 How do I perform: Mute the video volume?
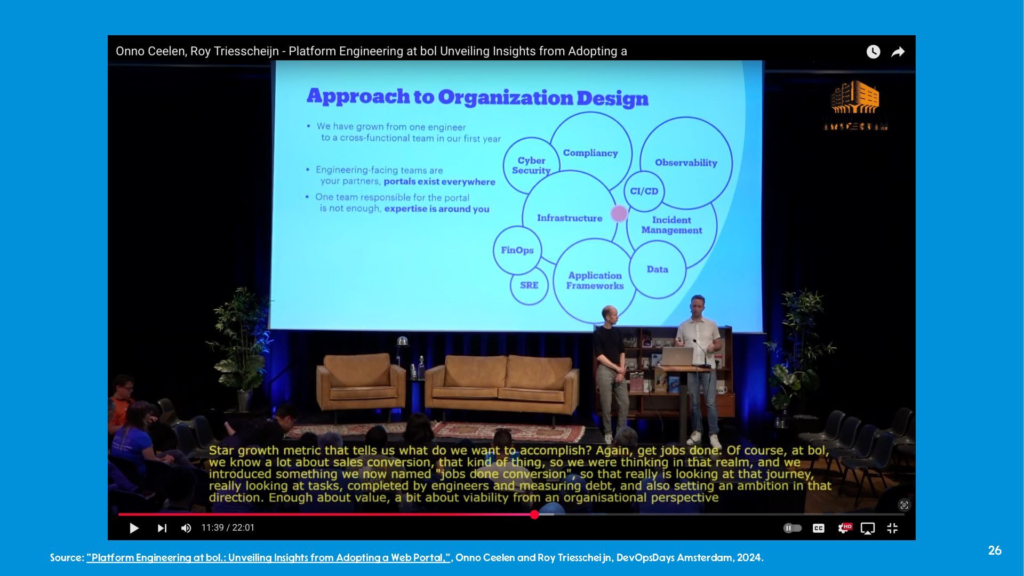(x=186, y=528)
